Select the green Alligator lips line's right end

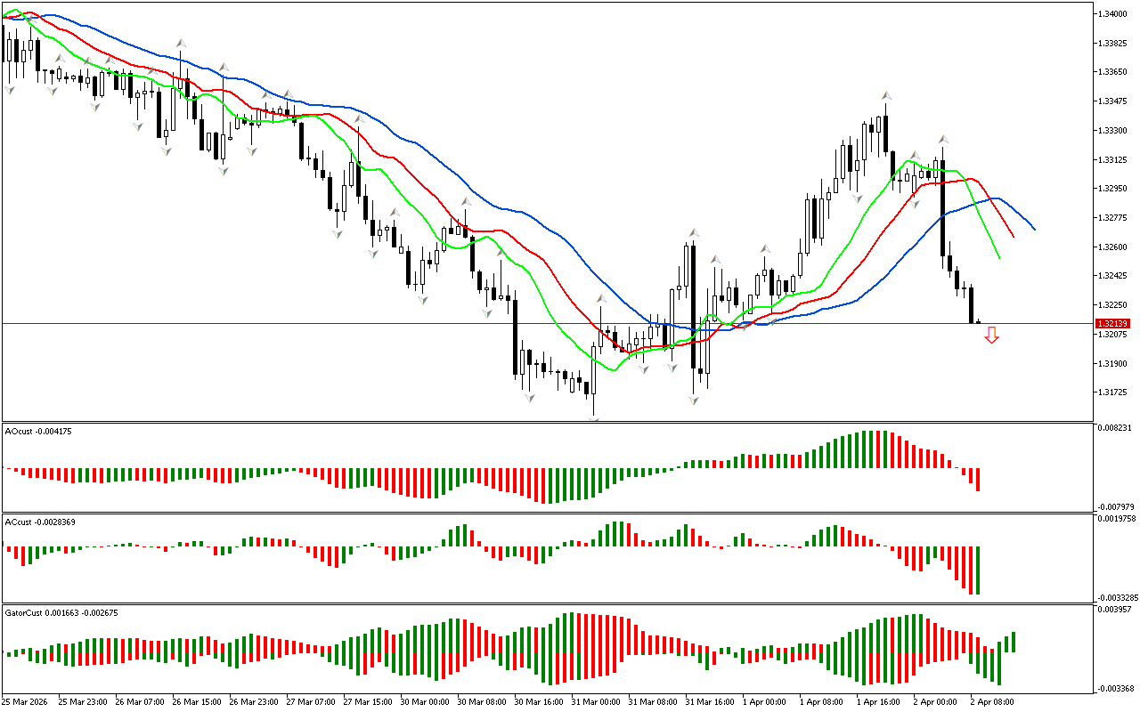pyautogui.click(x=999, y=258)
